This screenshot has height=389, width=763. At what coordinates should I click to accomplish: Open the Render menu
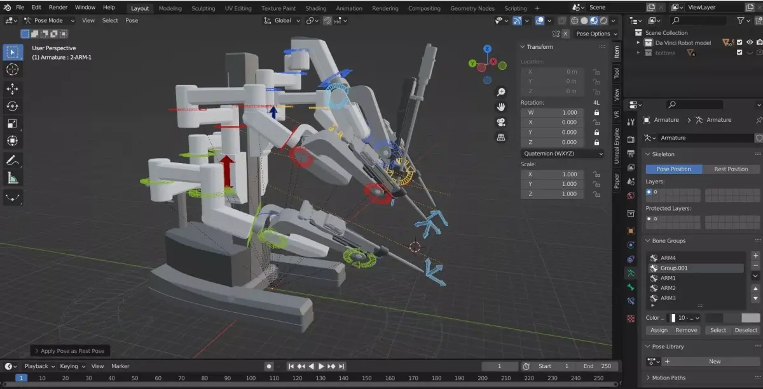(58, 8)
